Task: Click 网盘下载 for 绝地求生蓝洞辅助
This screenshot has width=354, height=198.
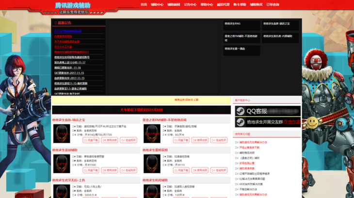Action: [91, 170]
